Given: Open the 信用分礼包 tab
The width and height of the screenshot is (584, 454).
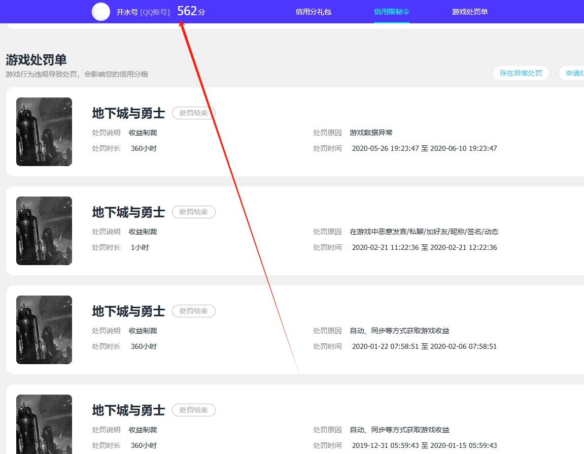Looking at the screenshot, I should 313,12.
